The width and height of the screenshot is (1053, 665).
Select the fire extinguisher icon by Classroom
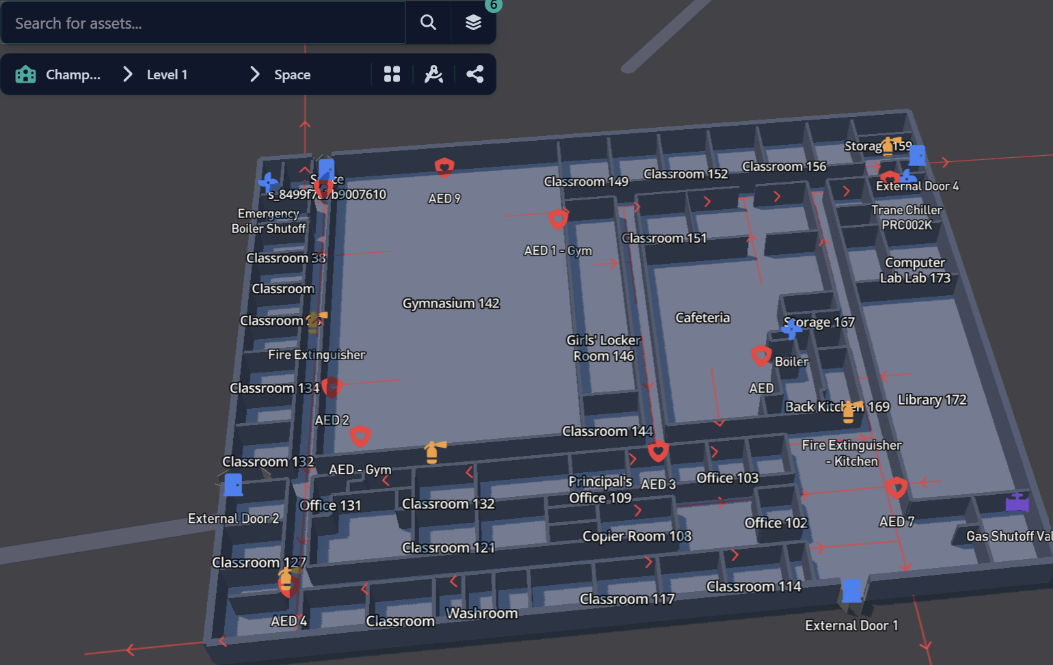point(316,321)
